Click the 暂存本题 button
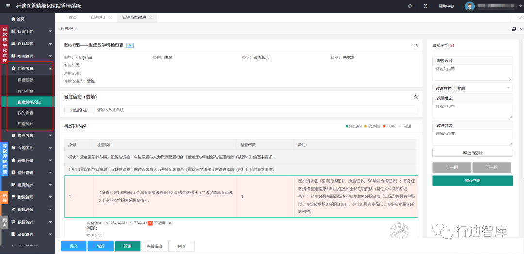 [x=473, y=180]
